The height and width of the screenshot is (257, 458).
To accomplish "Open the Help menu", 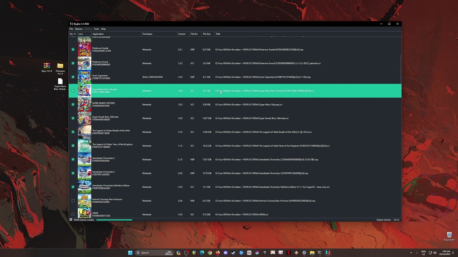I will [x=103, y=29].
